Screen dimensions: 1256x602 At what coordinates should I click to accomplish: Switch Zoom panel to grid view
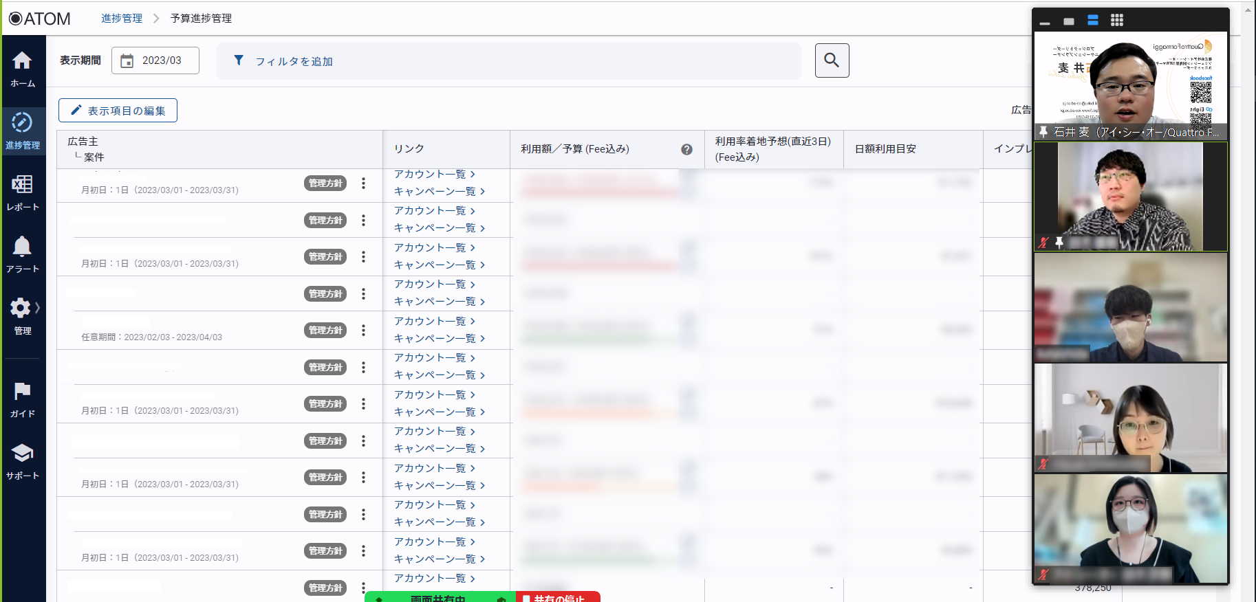coord(1117,21)
